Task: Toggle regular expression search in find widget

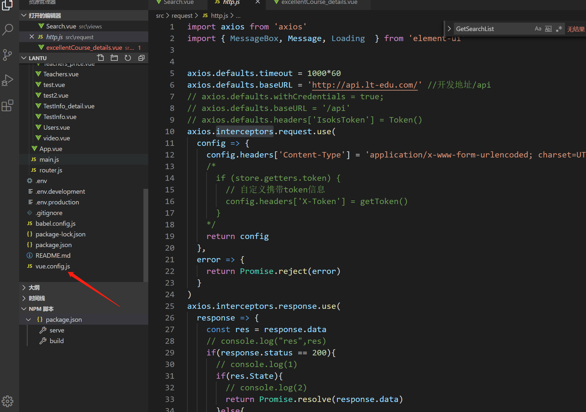Action: click(559, 29)
